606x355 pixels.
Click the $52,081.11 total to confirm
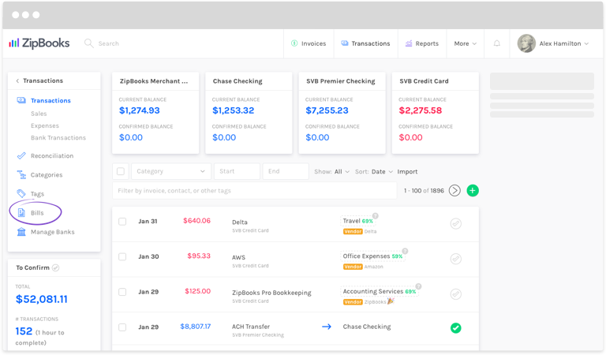[x=41, y=299]
